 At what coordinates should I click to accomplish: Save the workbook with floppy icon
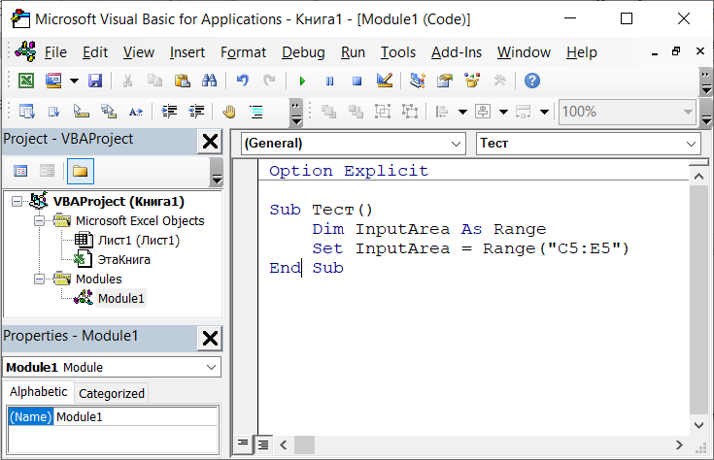[95, 81]
